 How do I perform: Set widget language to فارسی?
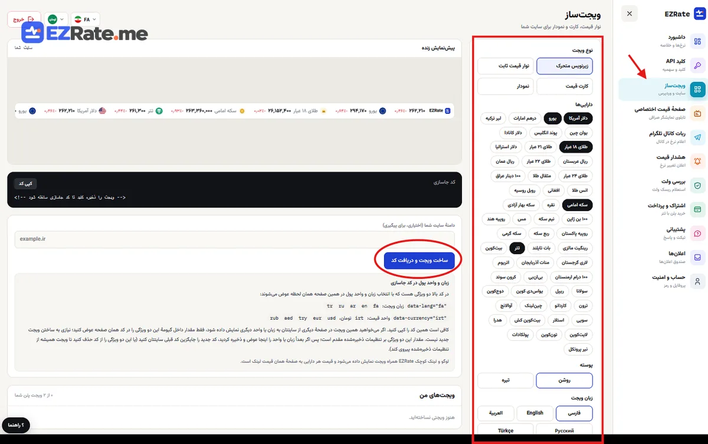point(573,413)
